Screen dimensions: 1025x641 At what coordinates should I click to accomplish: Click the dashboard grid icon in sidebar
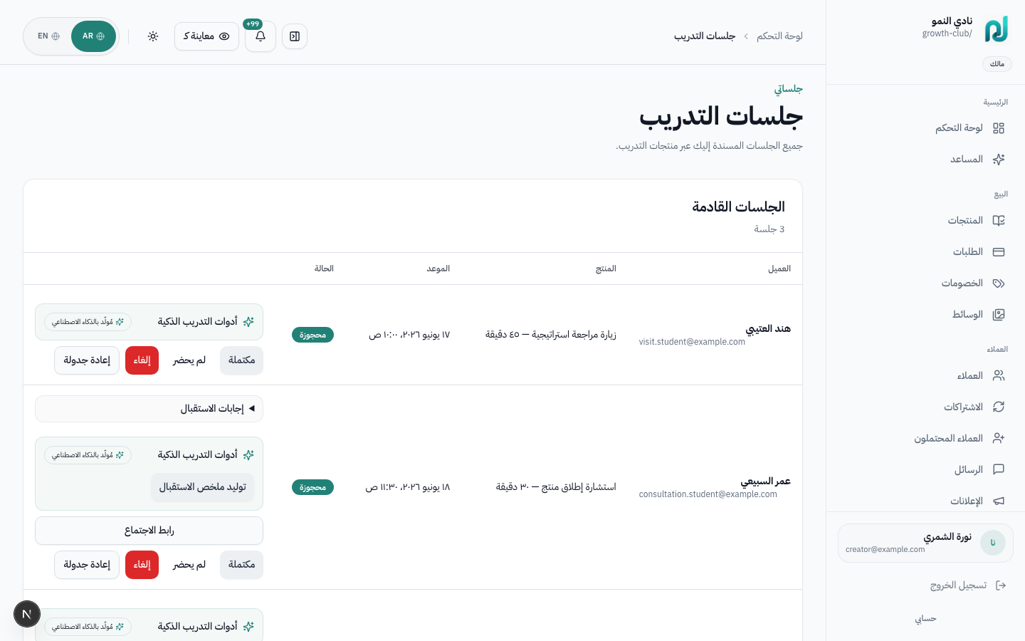pyautogui.click(x=999, y=128)
